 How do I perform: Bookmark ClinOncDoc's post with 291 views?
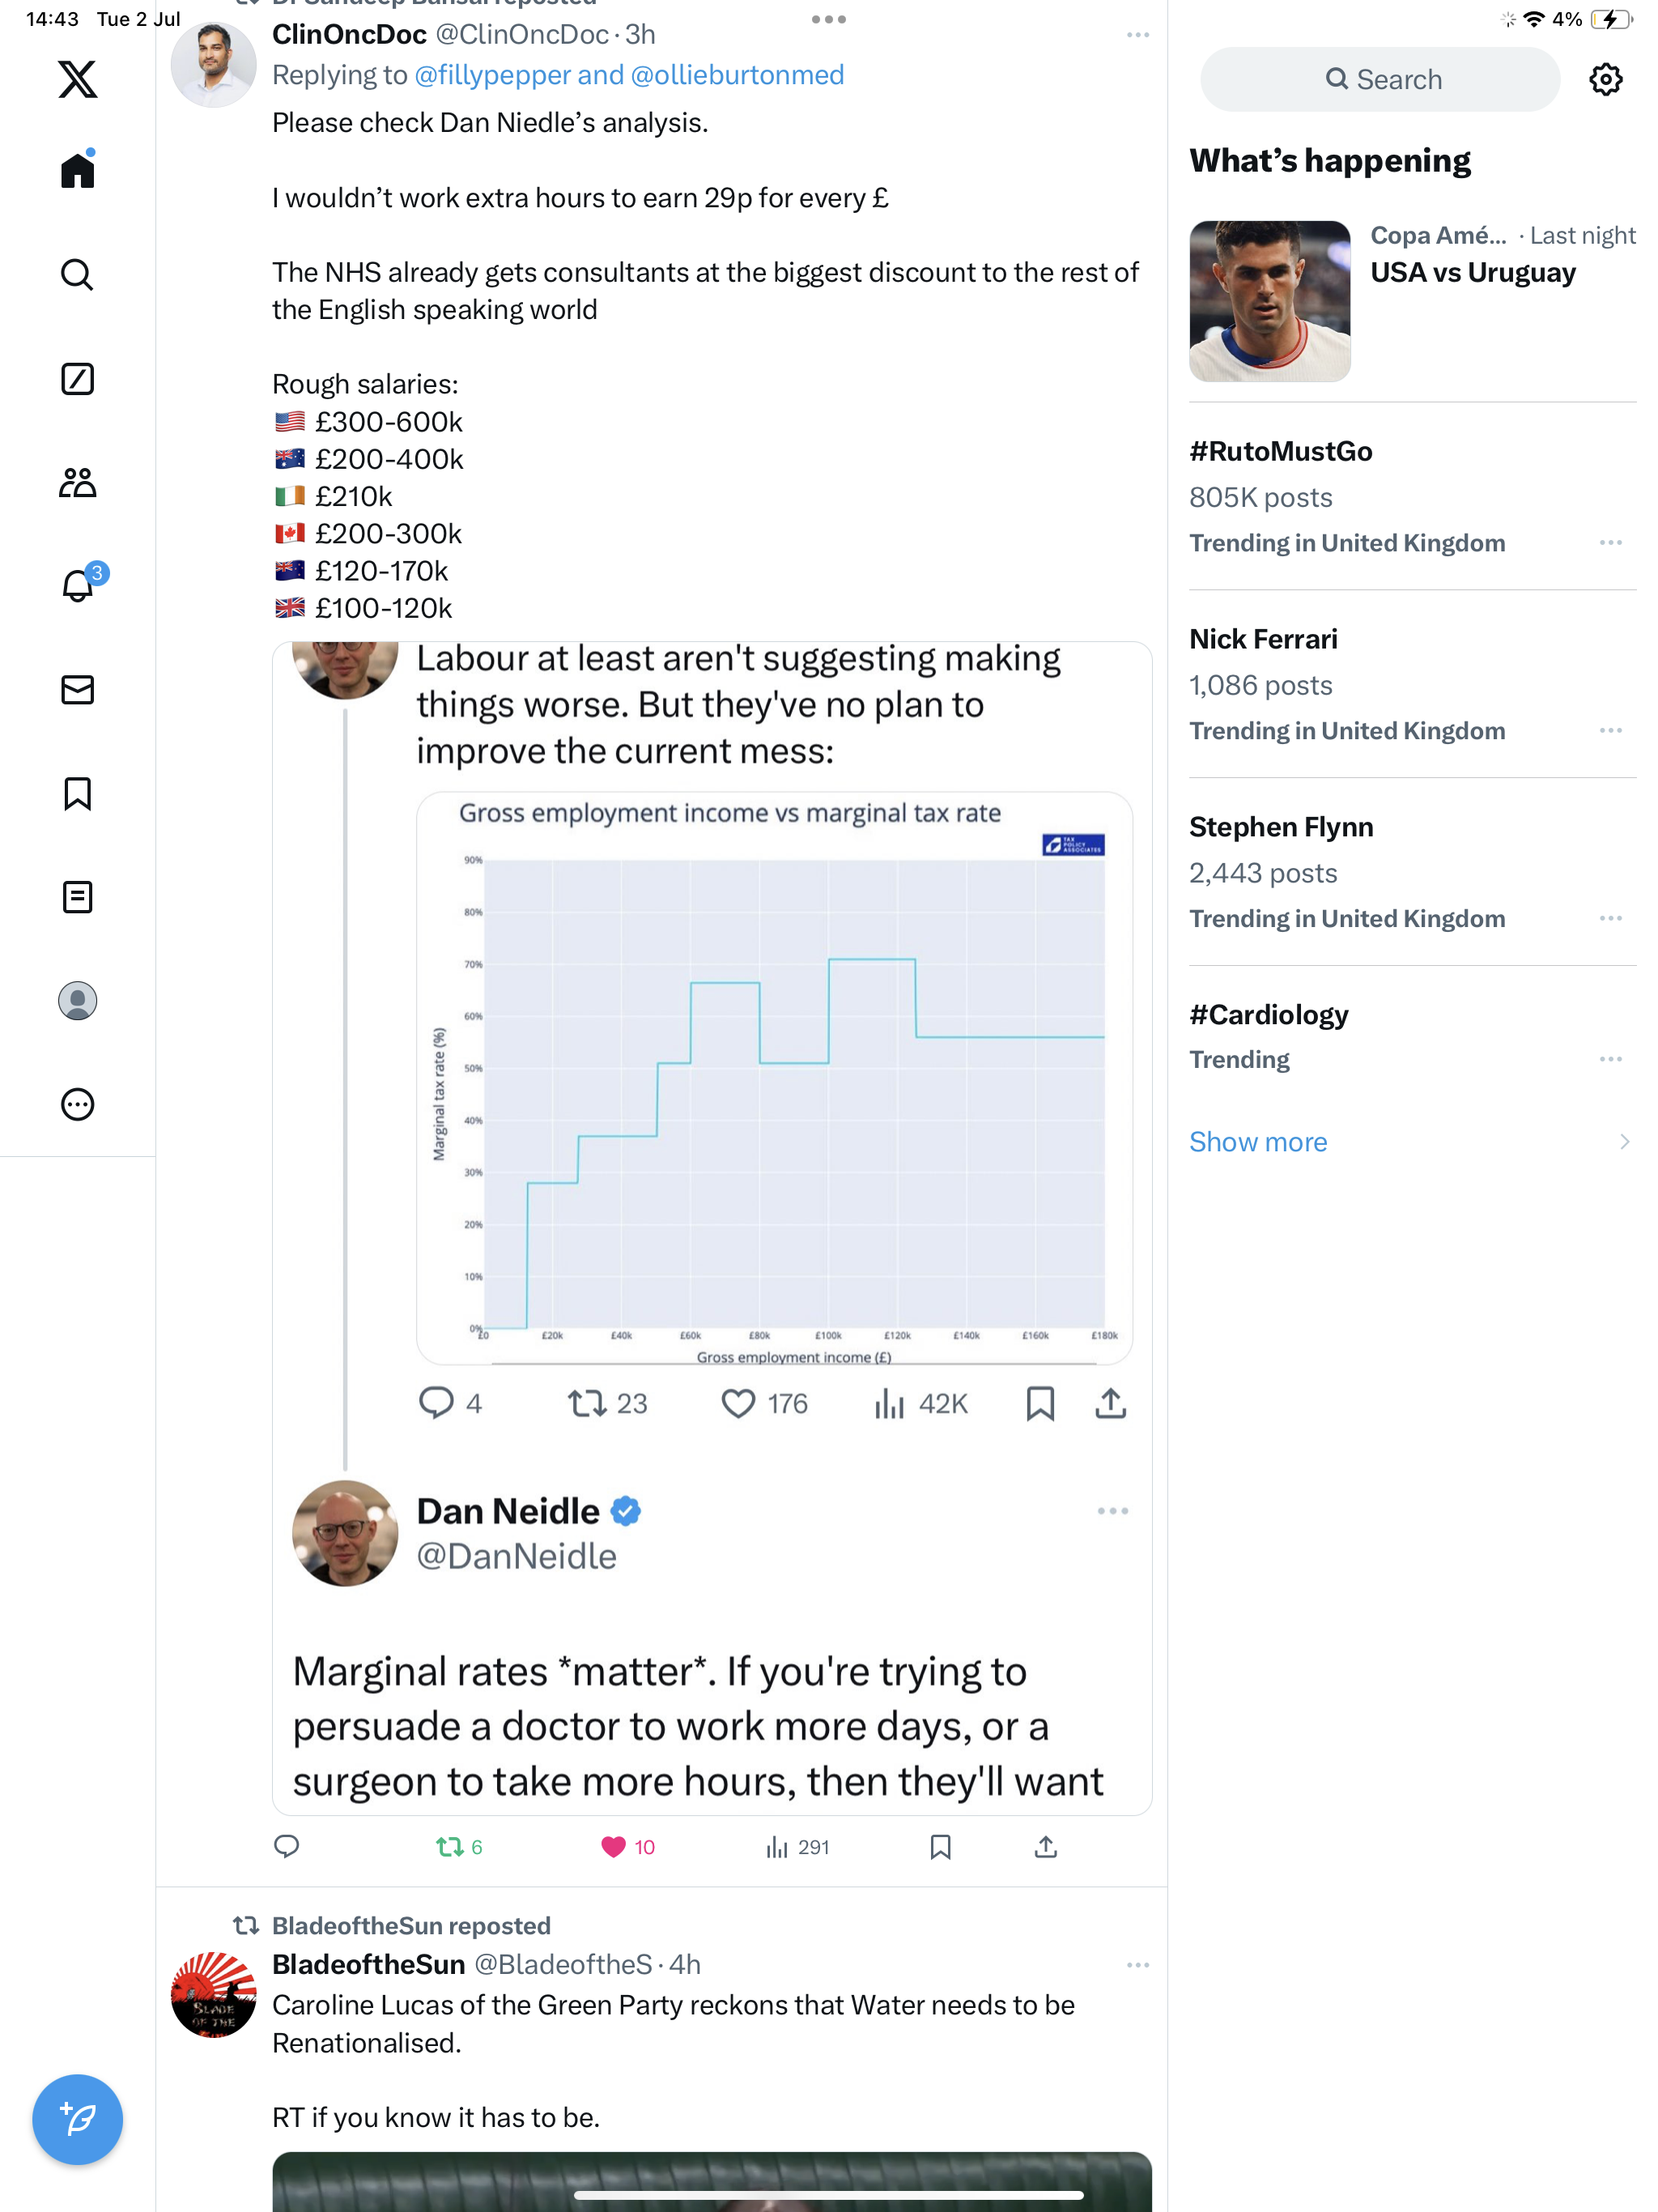940,1847
